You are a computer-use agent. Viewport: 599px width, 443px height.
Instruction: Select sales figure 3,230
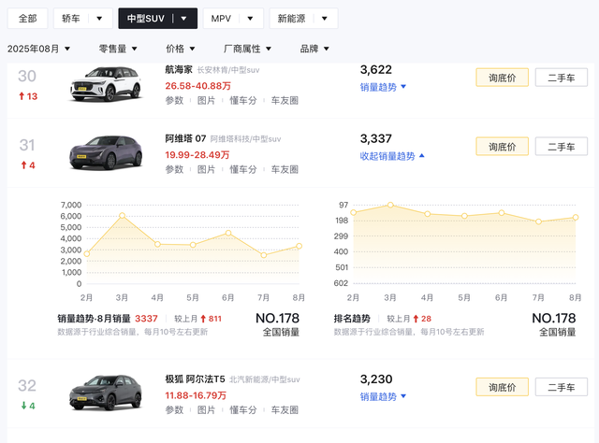376,379
